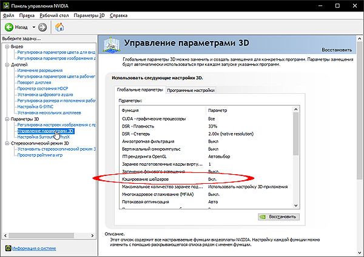364x257 pixels.
Task: Open Настройка G-SYNC item
Action: [x=35, y=106]
